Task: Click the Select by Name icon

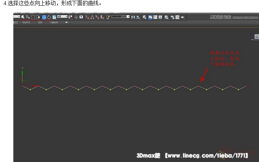Action: pos(28,17)
